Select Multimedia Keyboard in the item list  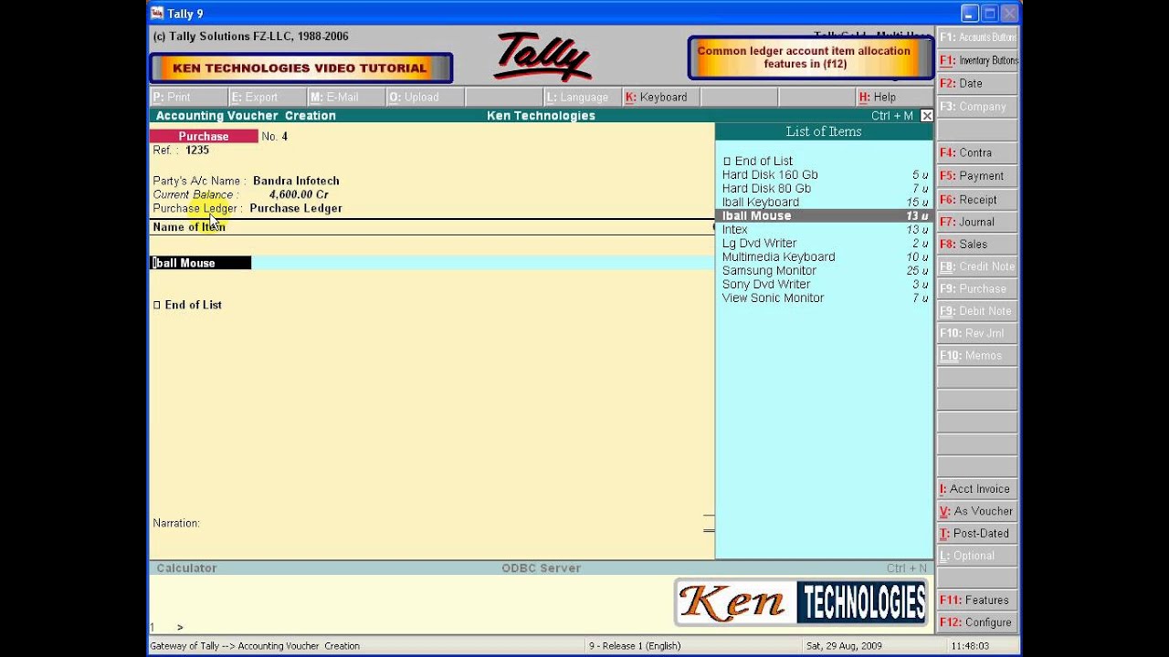pos(824,257)
